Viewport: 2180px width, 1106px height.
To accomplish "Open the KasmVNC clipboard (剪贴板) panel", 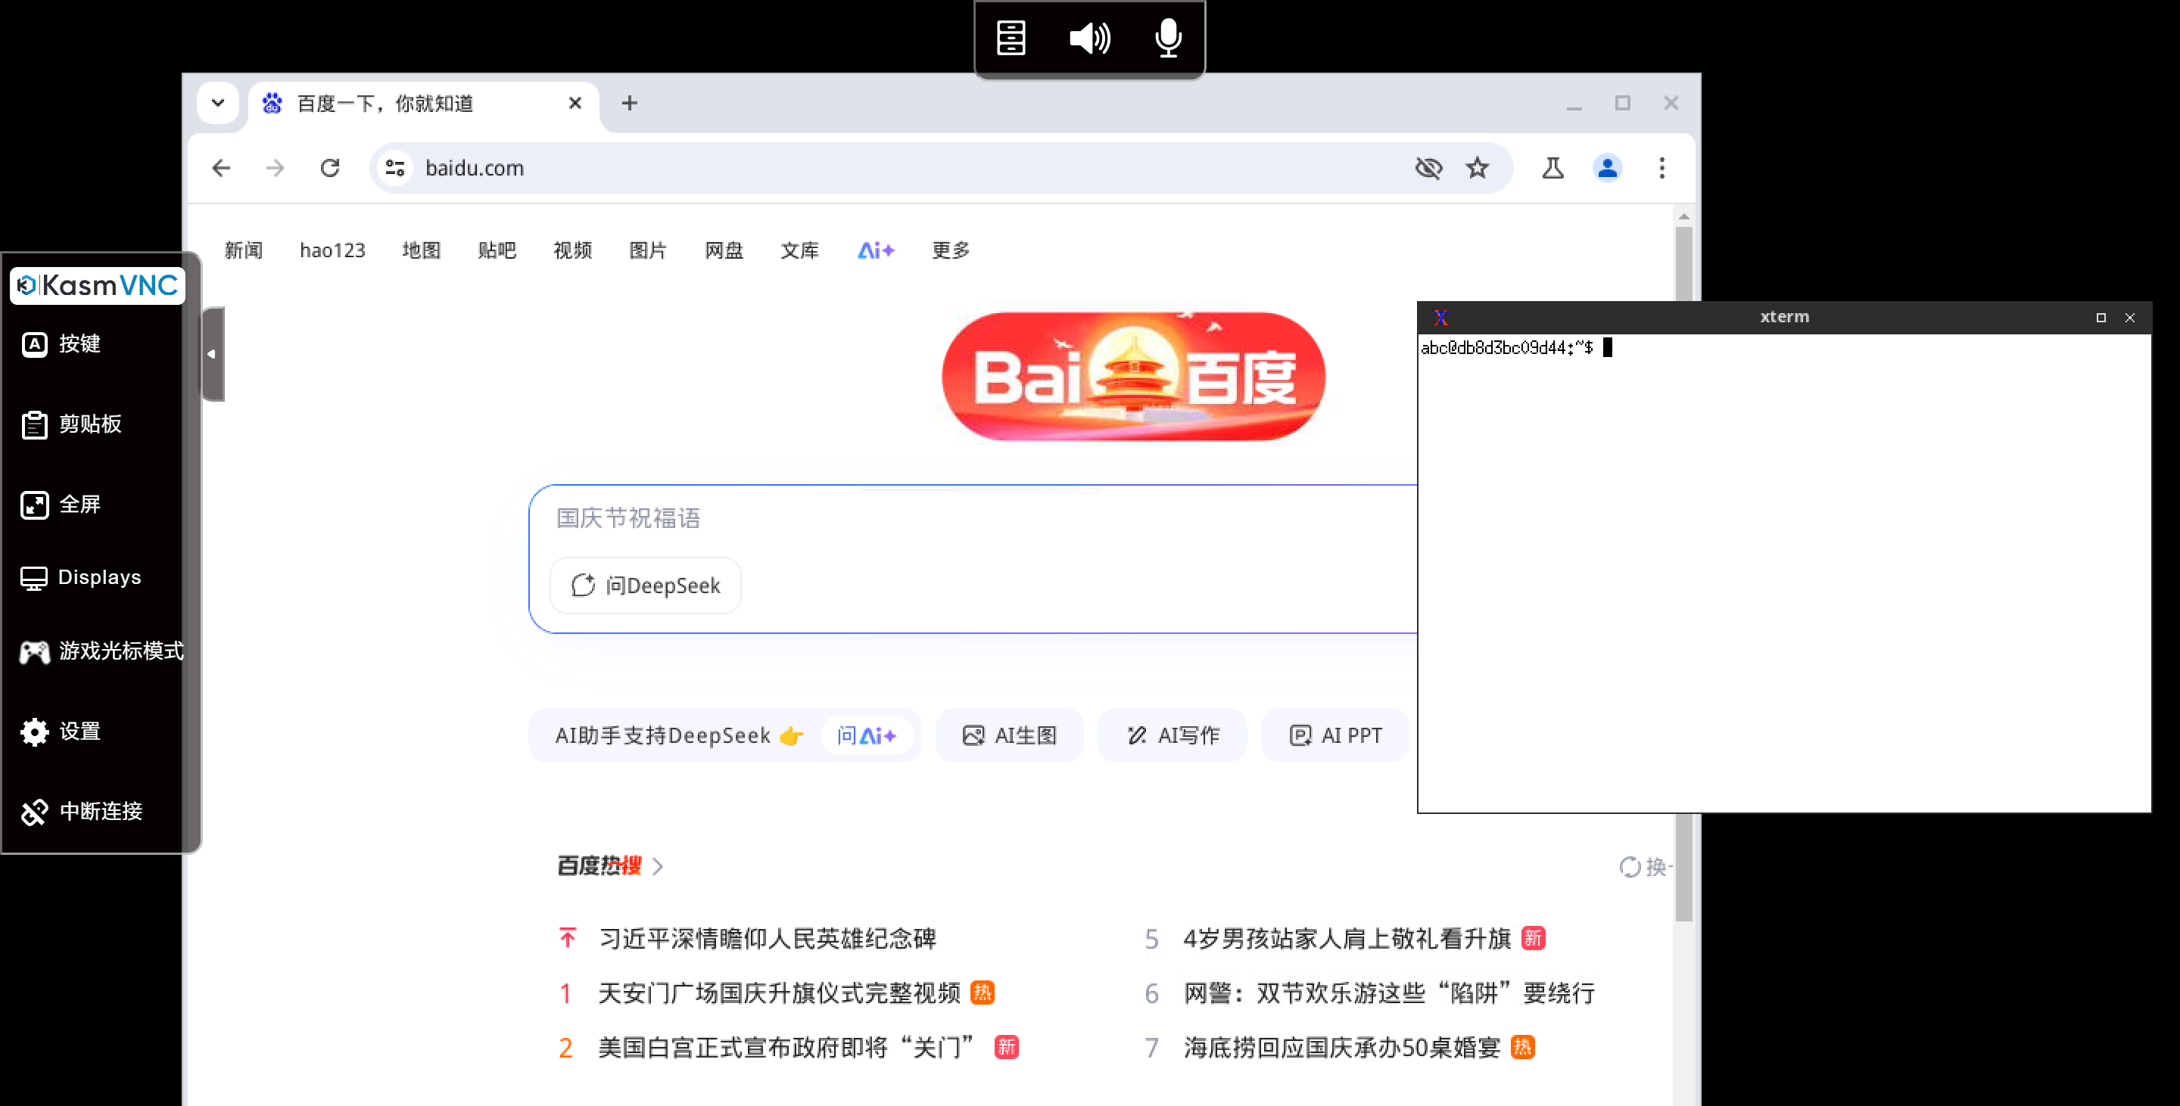I will [x=35, y=424].
